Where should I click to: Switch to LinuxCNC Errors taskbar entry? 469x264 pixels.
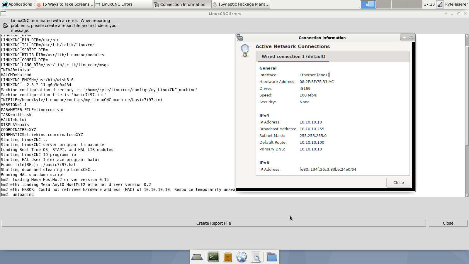point(123,4)
